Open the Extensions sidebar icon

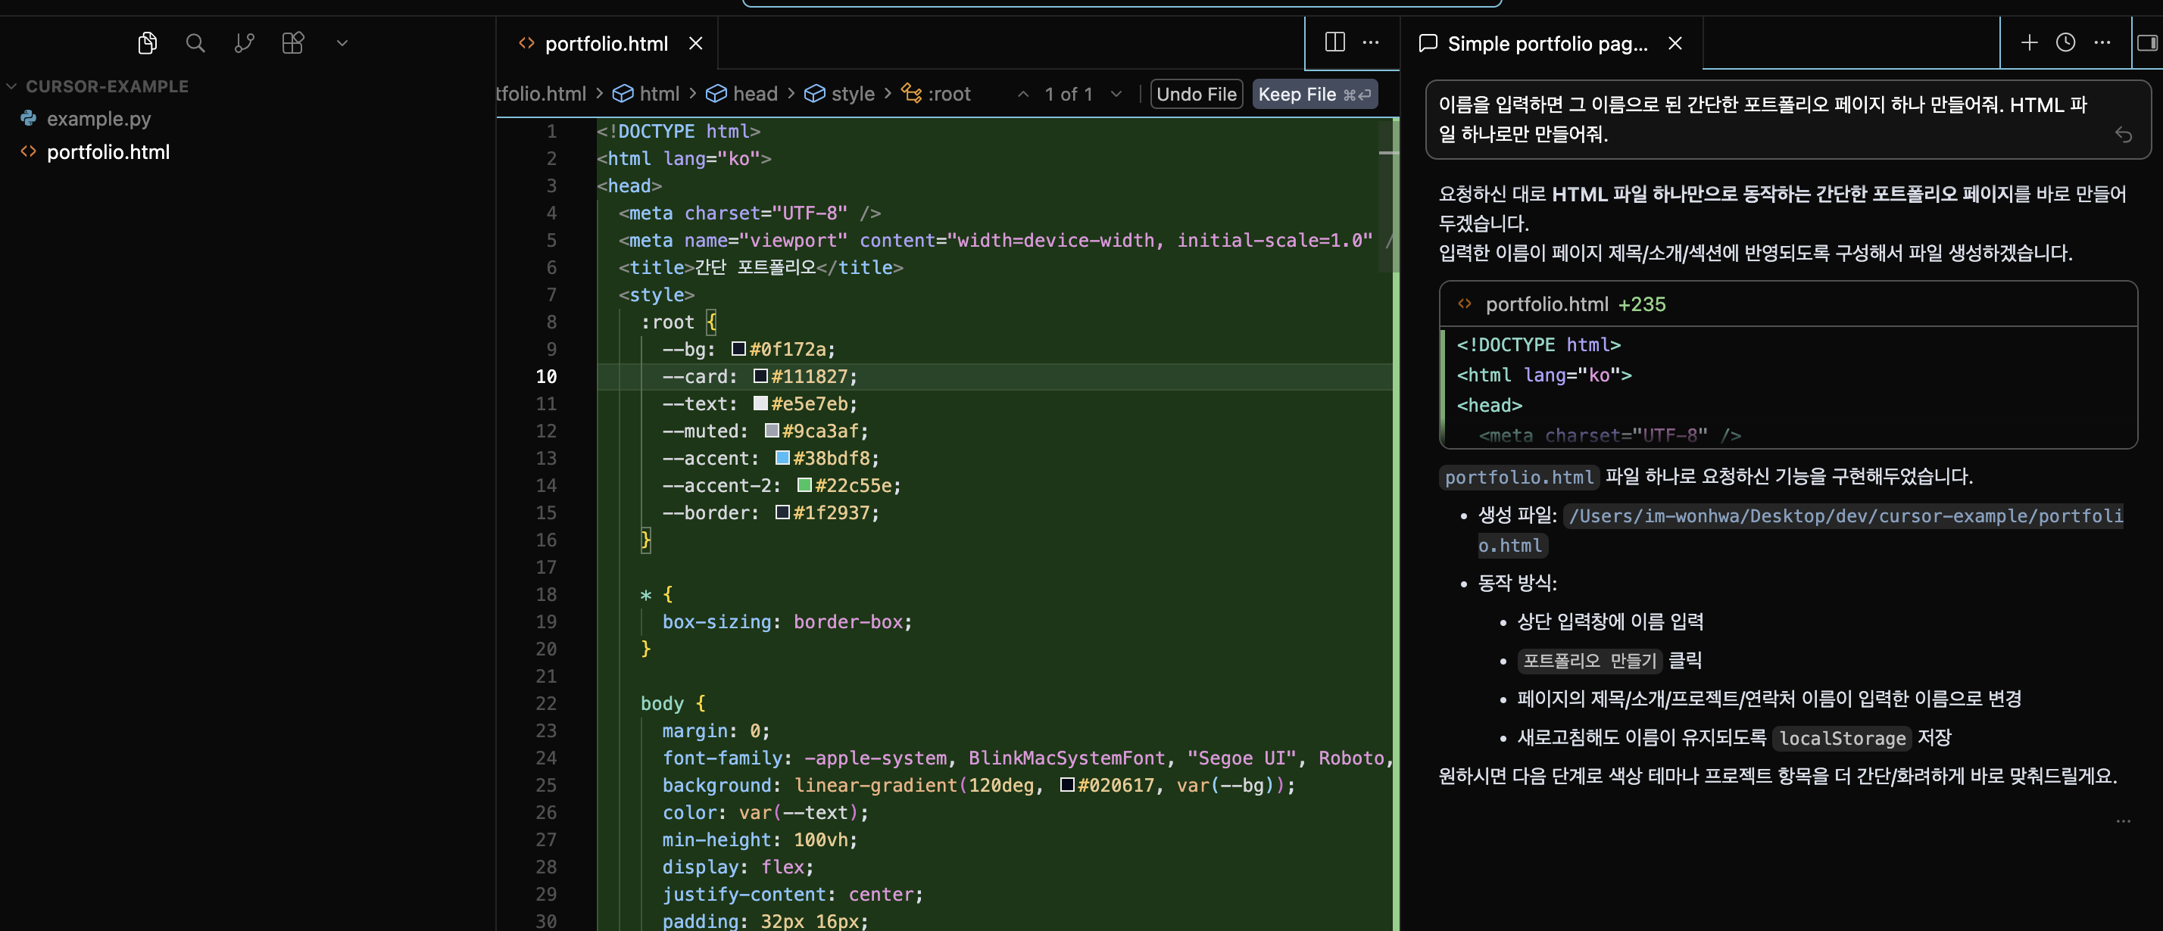[x=293, y=43]
